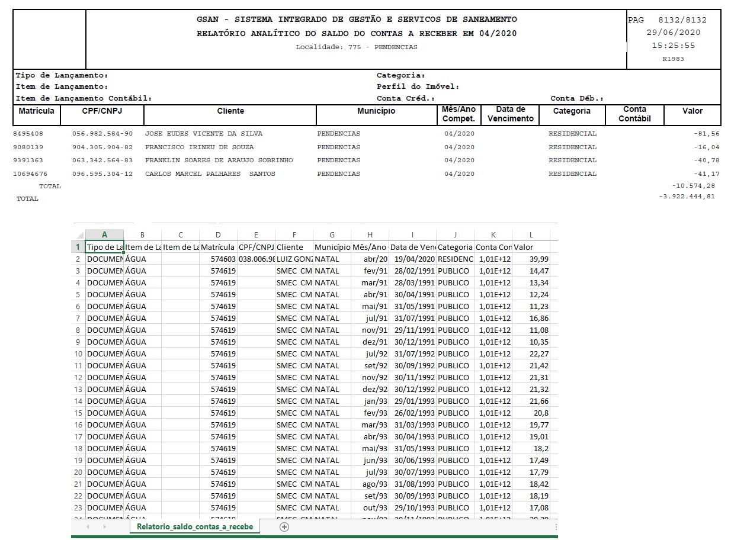The height and width of the screenshot is (540, 731).
Task: Click the next sheet navigation arrow
Action: point(104,526)
